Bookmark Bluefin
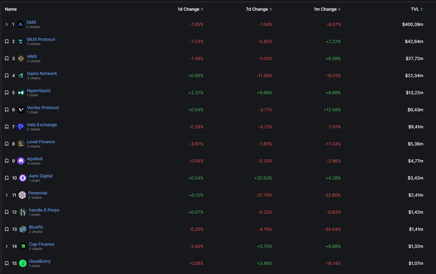The height and width of the screenshot is (274, 436). [7, 229]
